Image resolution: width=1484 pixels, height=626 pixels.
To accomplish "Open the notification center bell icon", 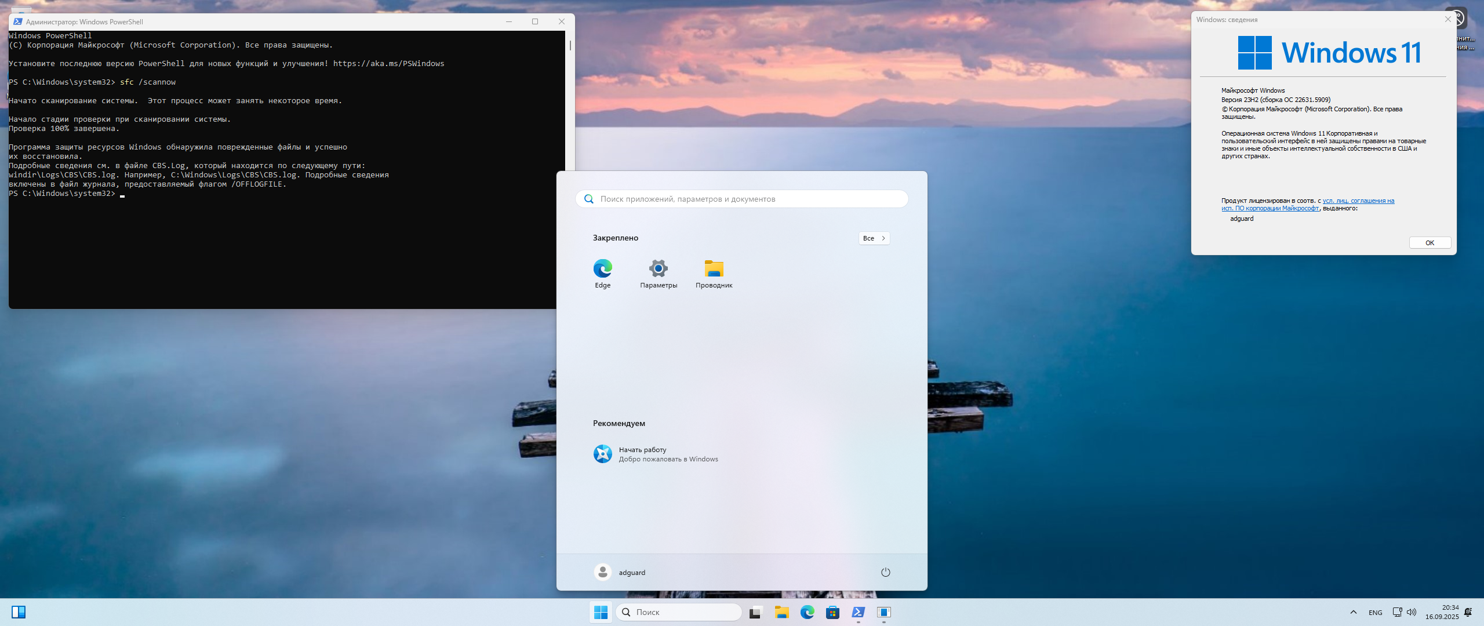I will tap(1468, 612).
